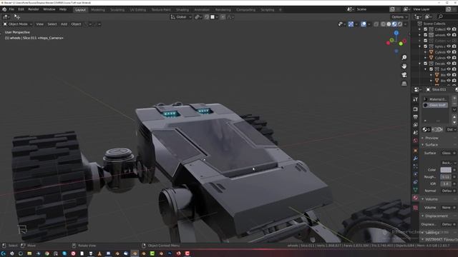Open the Tool properties tab

(415, 99)
